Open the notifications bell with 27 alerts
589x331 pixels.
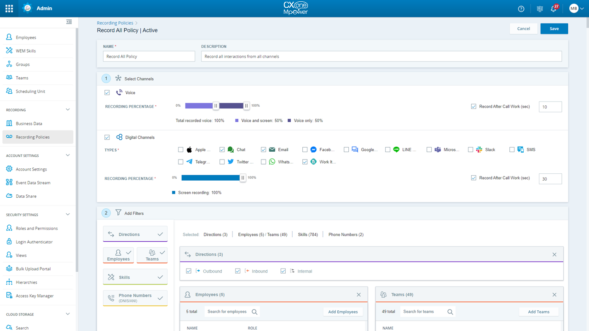[x=553, y=8]
